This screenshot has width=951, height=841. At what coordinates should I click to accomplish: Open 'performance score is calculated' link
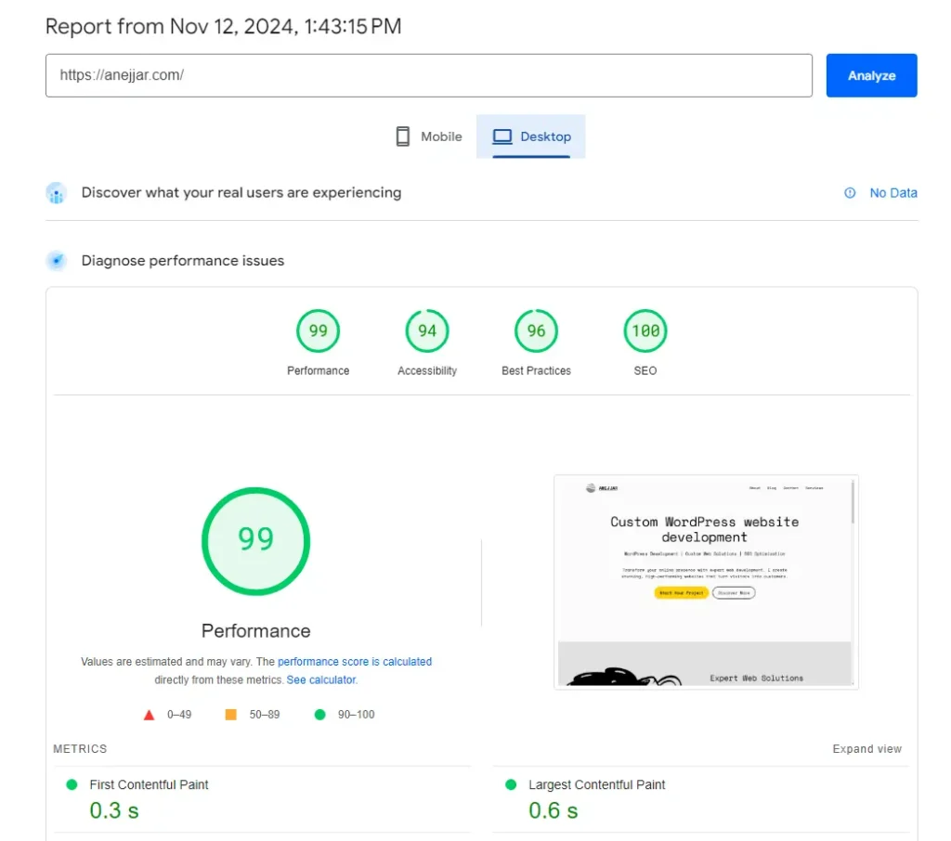click(x=355, y=662)
